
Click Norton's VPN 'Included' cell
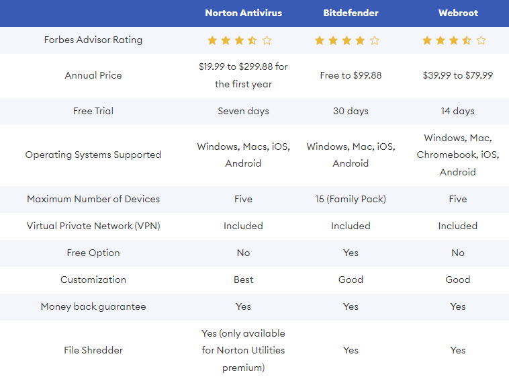point(243,226)
